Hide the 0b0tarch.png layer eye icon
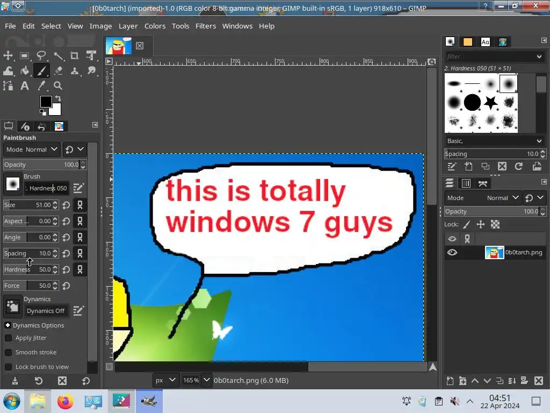550x413 pixels. pos(452,253)
